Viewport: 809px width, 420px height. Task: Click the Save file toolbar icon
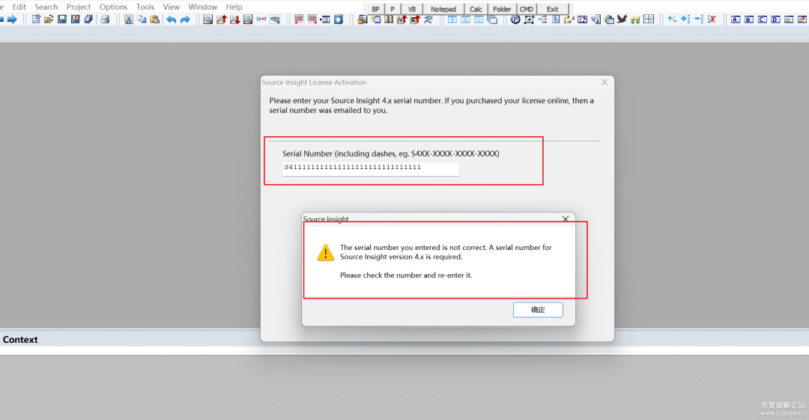coord(62,19)
